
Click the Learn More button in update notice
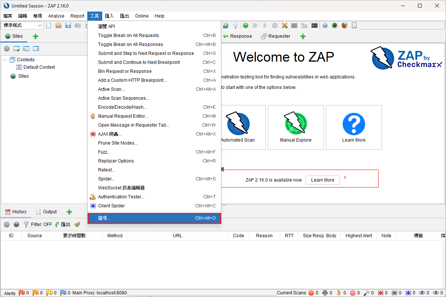[322, 180]
